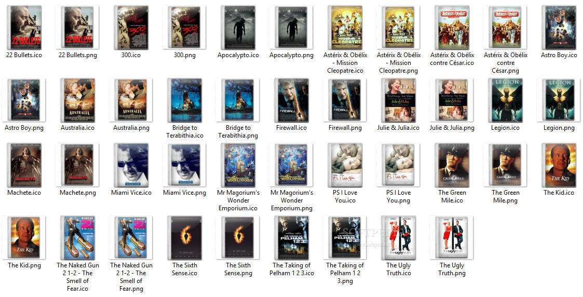Select The Naked Gun 2 1-2 .ico icon

coord(78,237)
